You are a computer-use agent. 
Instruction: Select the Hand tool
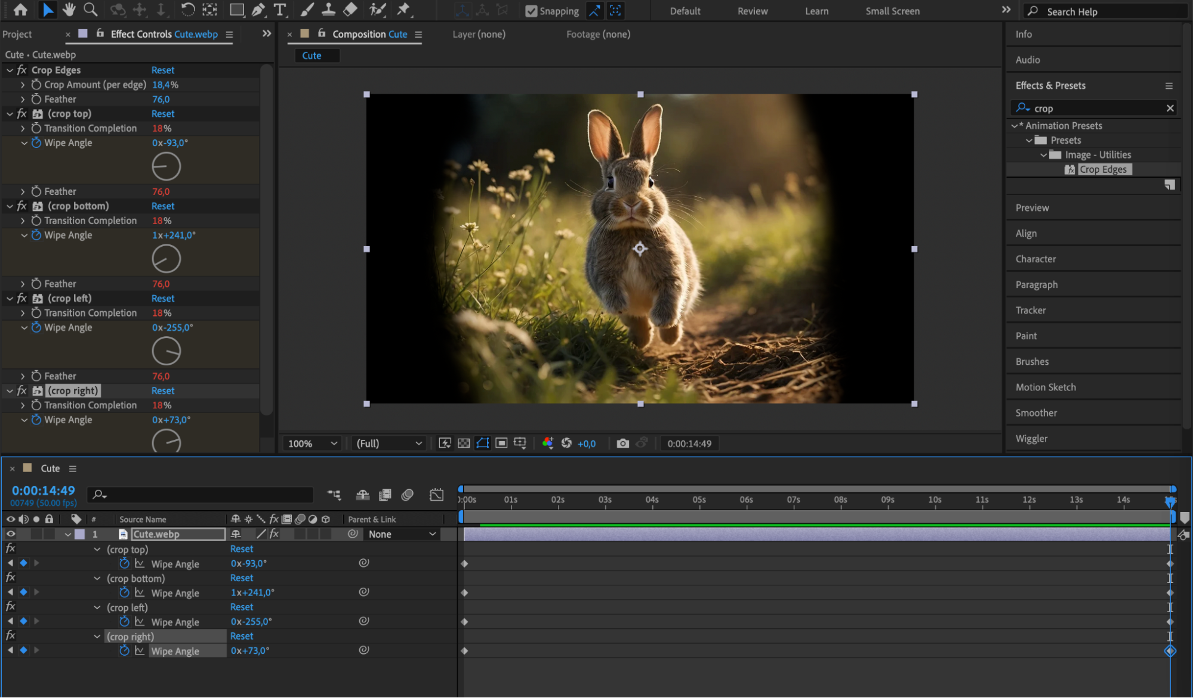69,10
